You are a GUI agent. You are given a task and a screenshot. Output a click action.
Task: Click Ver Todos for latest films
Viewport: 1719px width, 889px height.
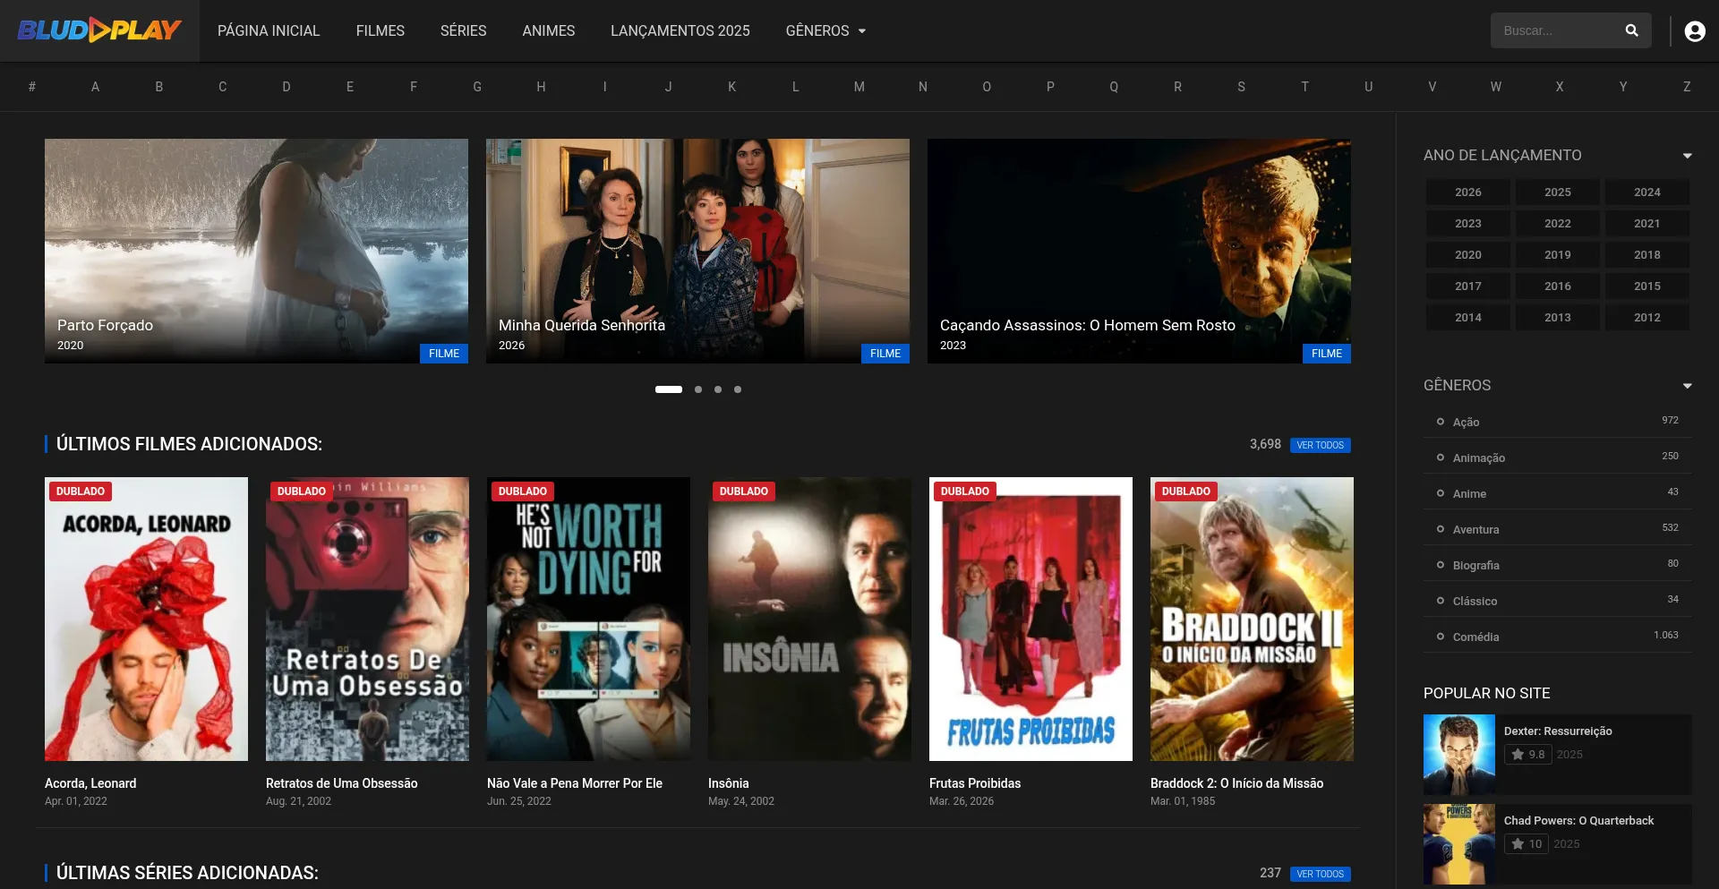[1321, 445]
